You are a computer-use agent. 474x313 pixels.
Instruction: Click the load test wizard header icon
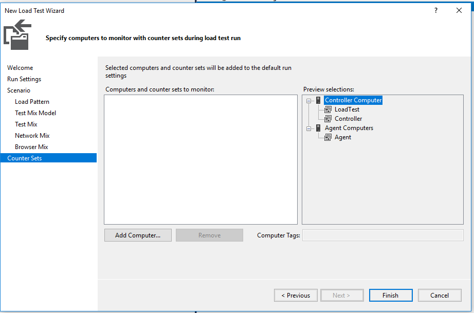[17, 34]
